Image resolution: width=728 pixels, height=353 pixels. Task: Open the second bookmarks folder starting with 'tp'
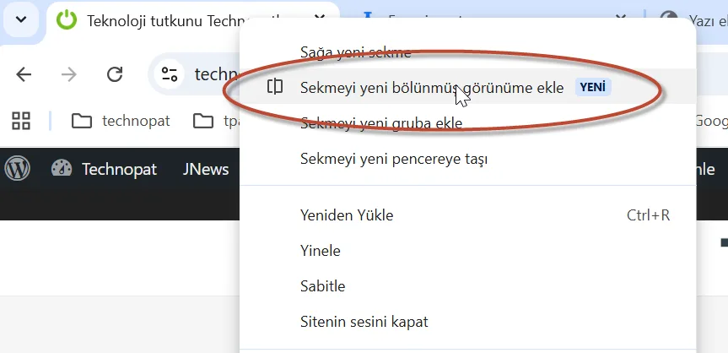coord(214,121)
